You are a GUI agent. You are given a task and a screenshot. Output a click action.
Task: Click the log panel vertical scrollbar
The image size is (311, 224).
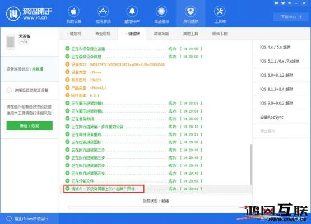tap(251, 165)
